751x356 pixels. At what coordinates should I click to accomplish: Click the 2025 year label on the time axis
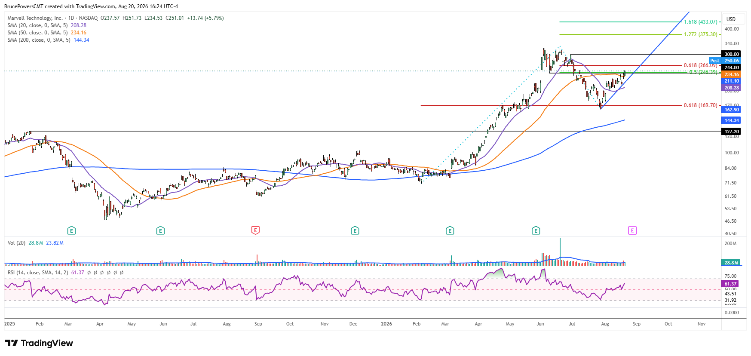tap(9, 324)
